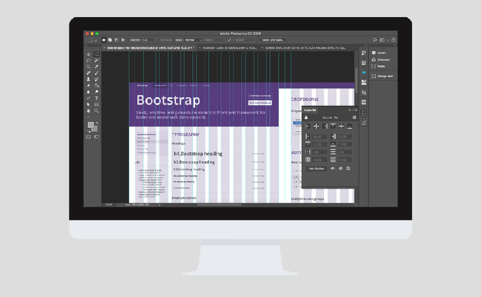Toggle guides visibility eye in Guide Me

pos(332,168)
